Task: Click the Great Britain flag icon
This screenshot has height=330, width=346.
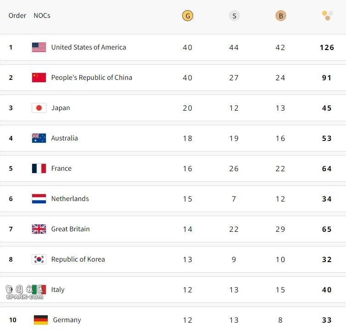Action: [39, 229]
